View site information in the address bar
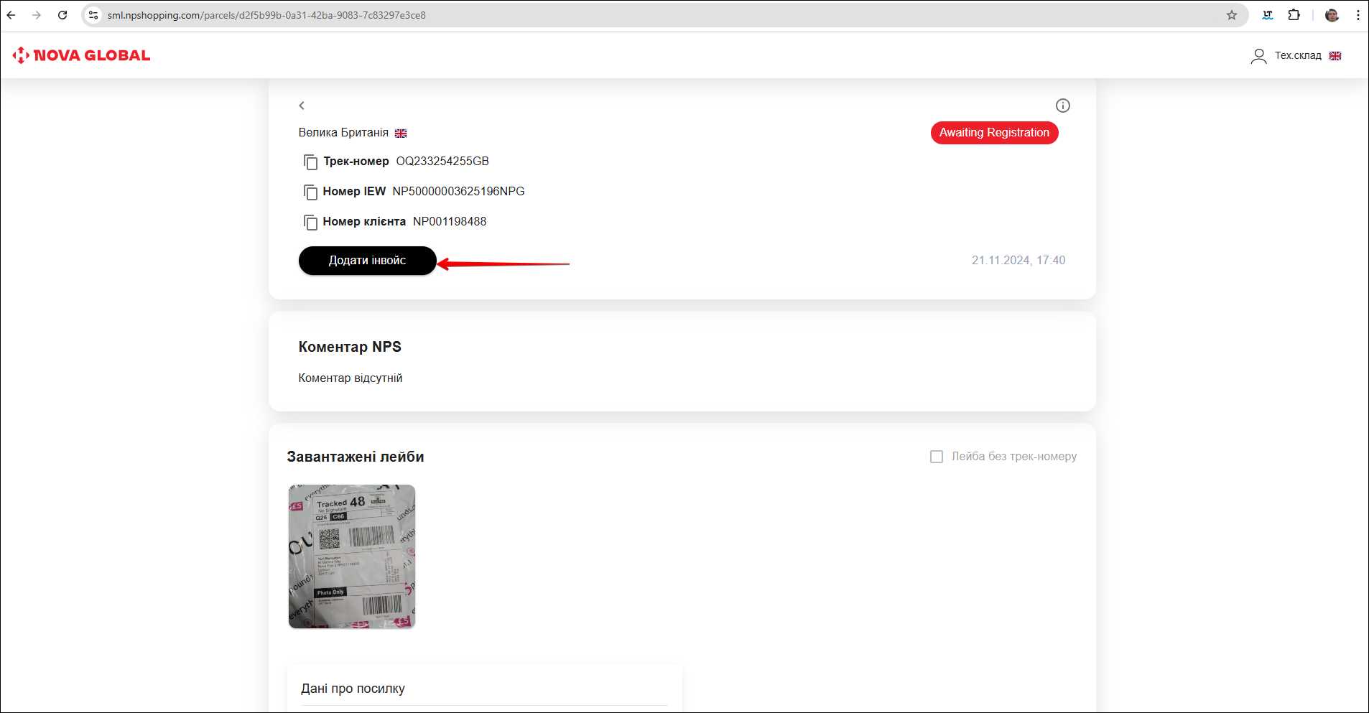The image size is (1369, 713). (x=93, y=15)
